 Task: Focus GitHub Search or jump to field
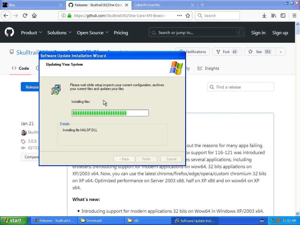coord(197,33)
